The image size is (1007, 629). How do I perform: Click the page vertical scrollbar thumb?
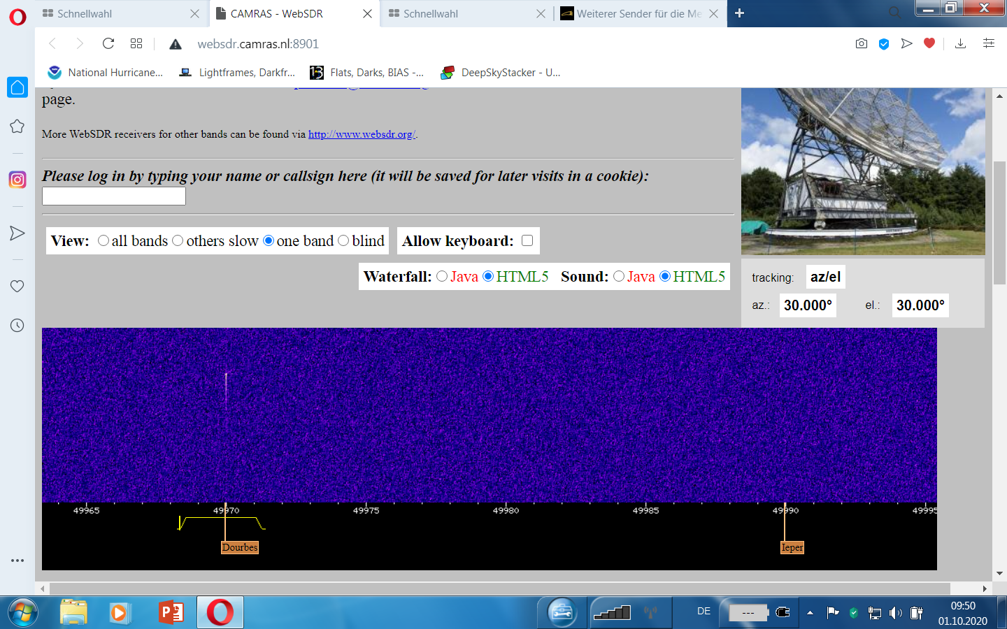pyautogui.click(x=999, y=222)
